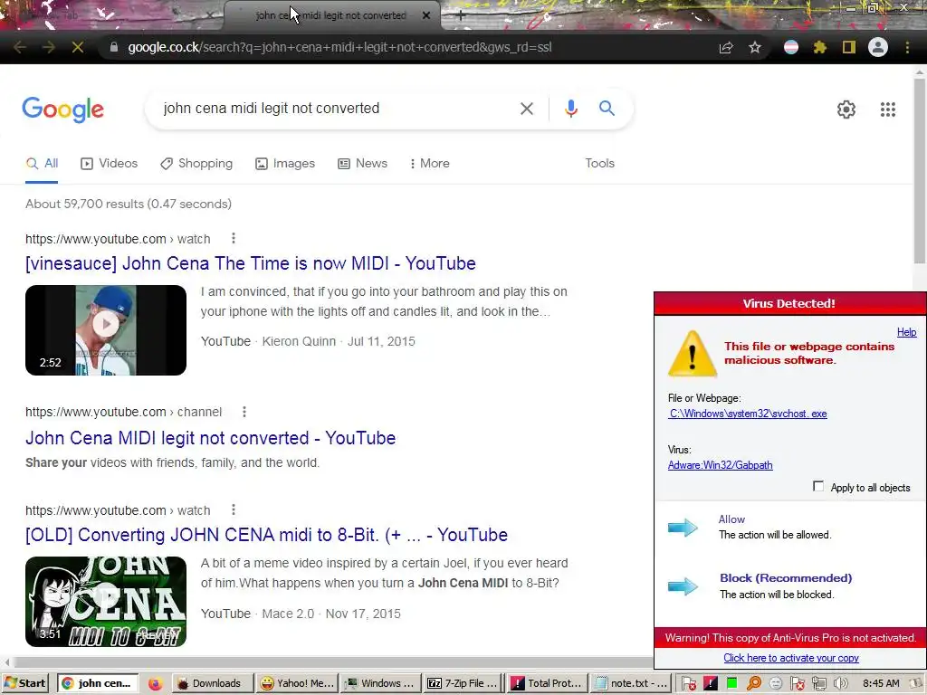Screen dimensions: 927x695
Task: Click the orange magnifier tray icon
Action: (754, 684)
